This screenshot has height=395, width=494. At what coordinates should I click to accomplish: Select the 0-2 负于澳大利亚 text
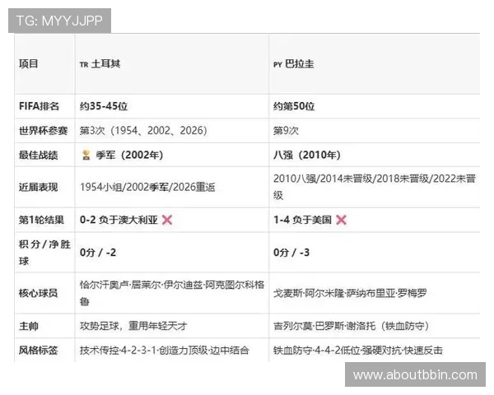[119, 220]
